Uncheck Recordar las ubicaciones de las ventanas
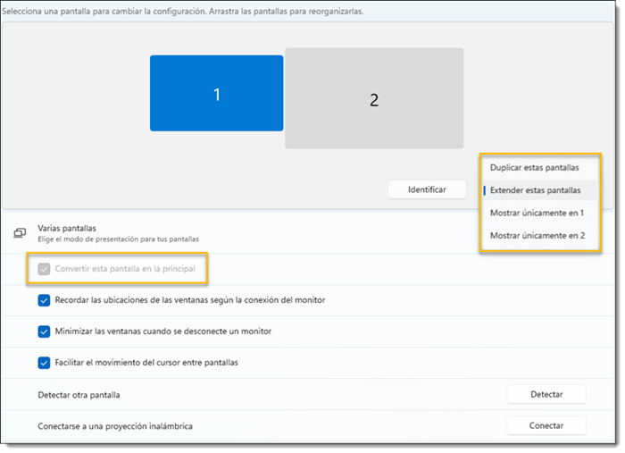Screen dimensions: 625x453 [x=45, y=300]
